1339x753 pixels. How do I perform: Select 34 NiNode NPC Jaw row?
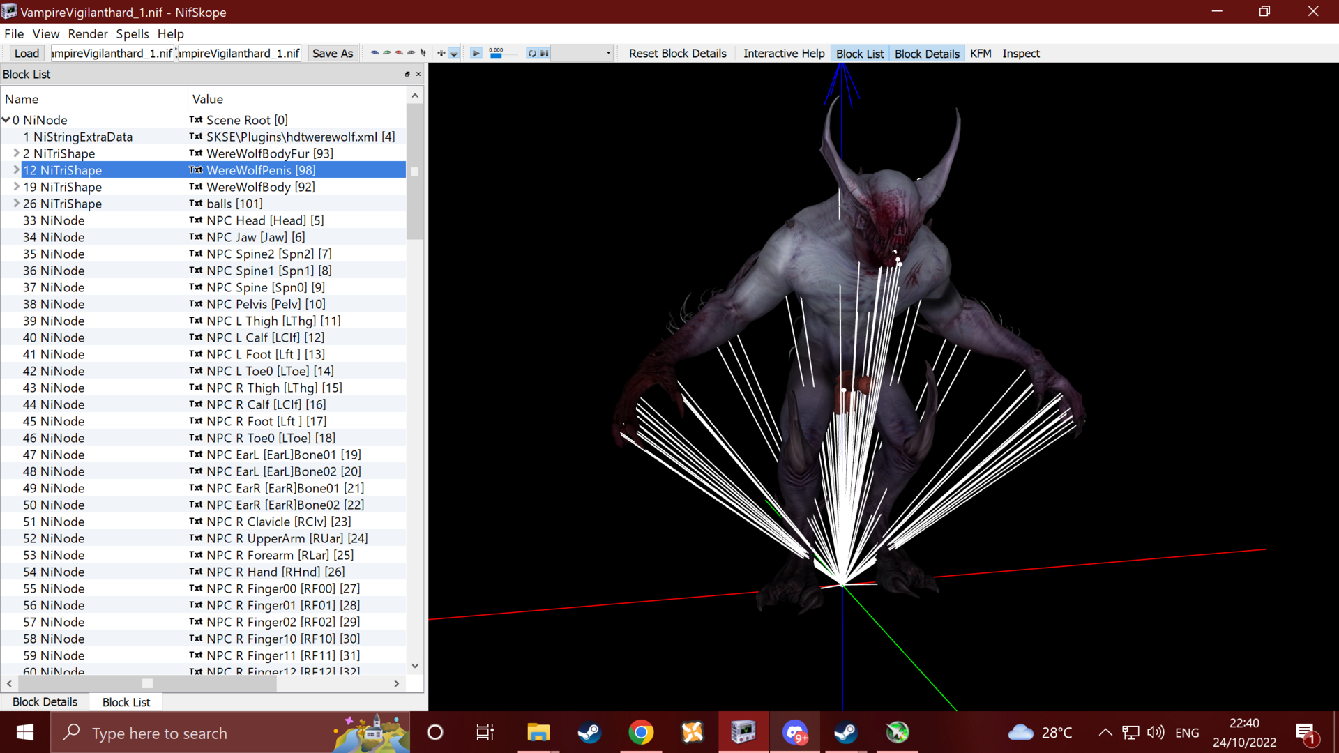203,237
